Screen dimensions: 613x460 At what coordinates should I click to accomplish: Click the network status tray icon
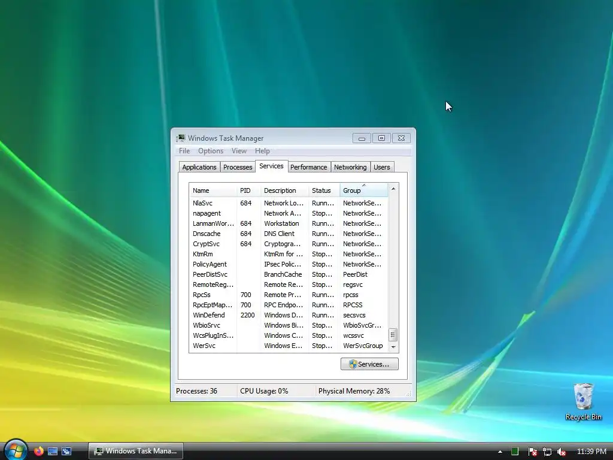(x=547, y=452)
